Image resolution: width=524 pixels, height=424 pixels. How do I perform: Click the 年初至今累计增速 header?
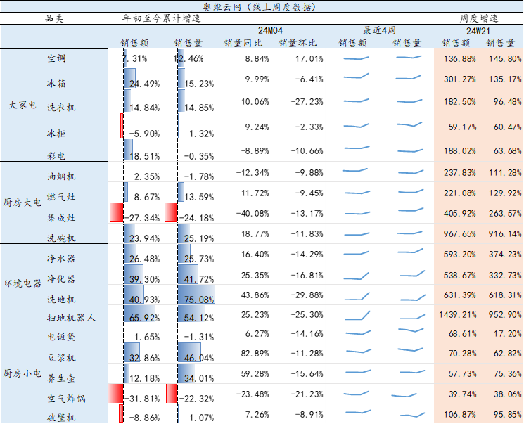pos(161,18)
